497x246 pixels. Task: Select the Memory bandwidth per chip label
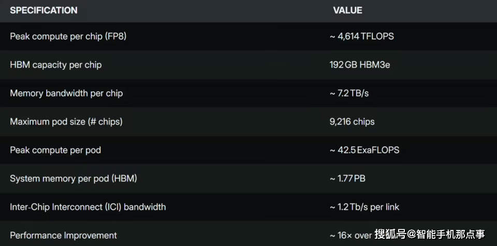(x=66, y=93)
